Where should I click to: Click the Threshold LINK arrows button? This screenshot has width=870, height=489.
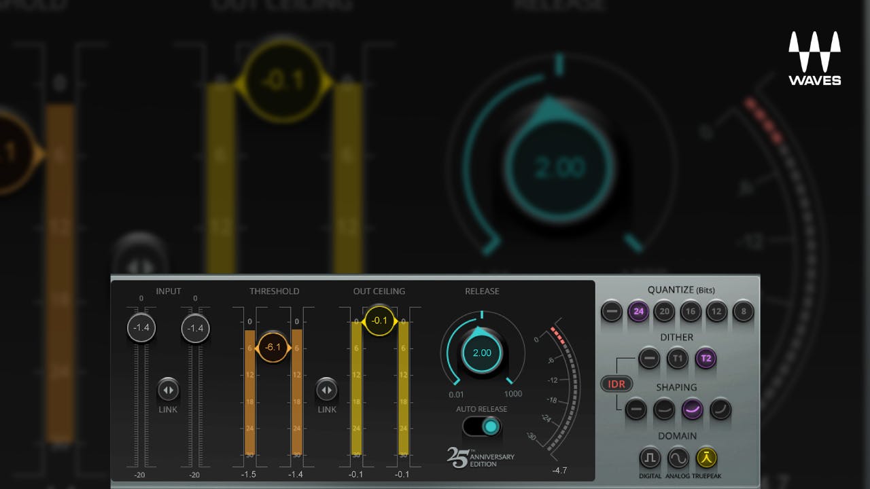click(x=327, y=390)
